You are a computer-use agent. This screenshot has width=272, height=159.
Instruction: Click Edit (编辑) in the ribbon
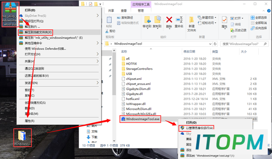[235, 24]
